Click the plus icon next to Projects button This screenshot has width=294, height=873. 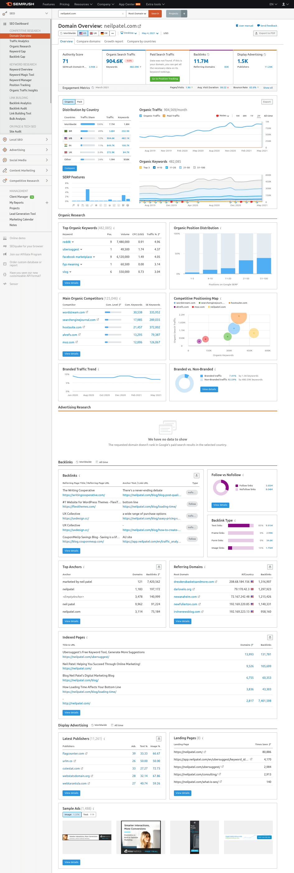(x=184, y=13)
